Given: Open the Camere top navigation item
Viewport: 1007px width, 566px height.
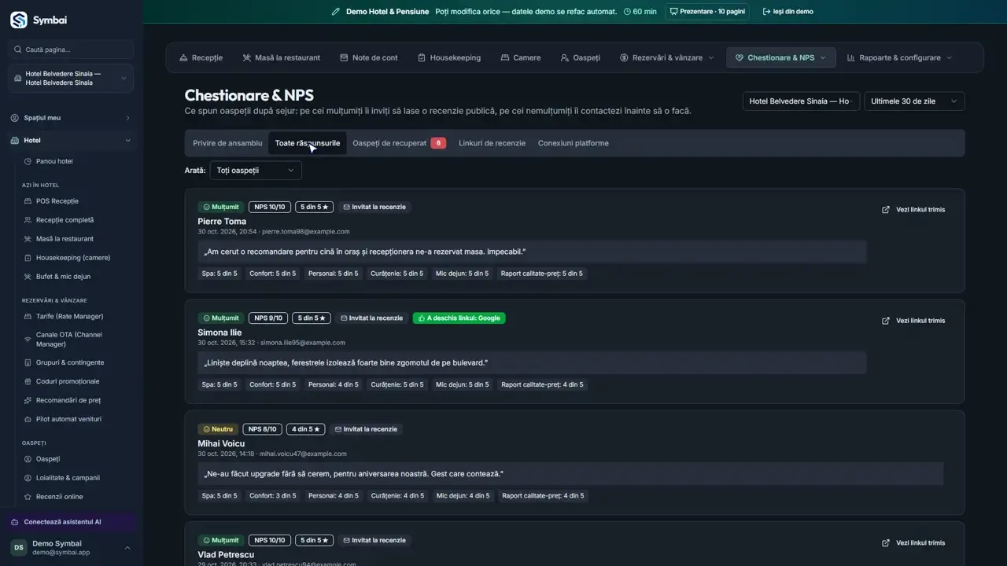Looking at the screenshot, I should pyautogui.click(x=520, y=57).
